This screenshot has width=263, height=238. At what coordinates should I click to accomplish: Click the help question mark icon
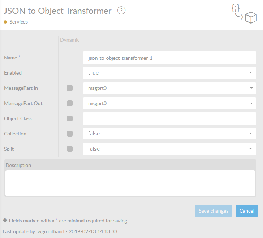[x=121, y=11]
